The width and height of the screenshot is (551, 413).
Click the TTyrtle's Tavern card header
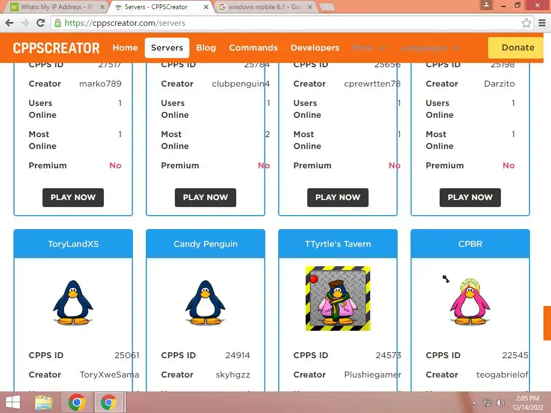[338, 244]
